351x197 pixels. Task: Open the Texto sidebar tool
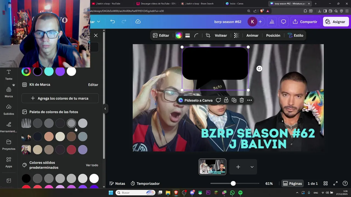9,74
